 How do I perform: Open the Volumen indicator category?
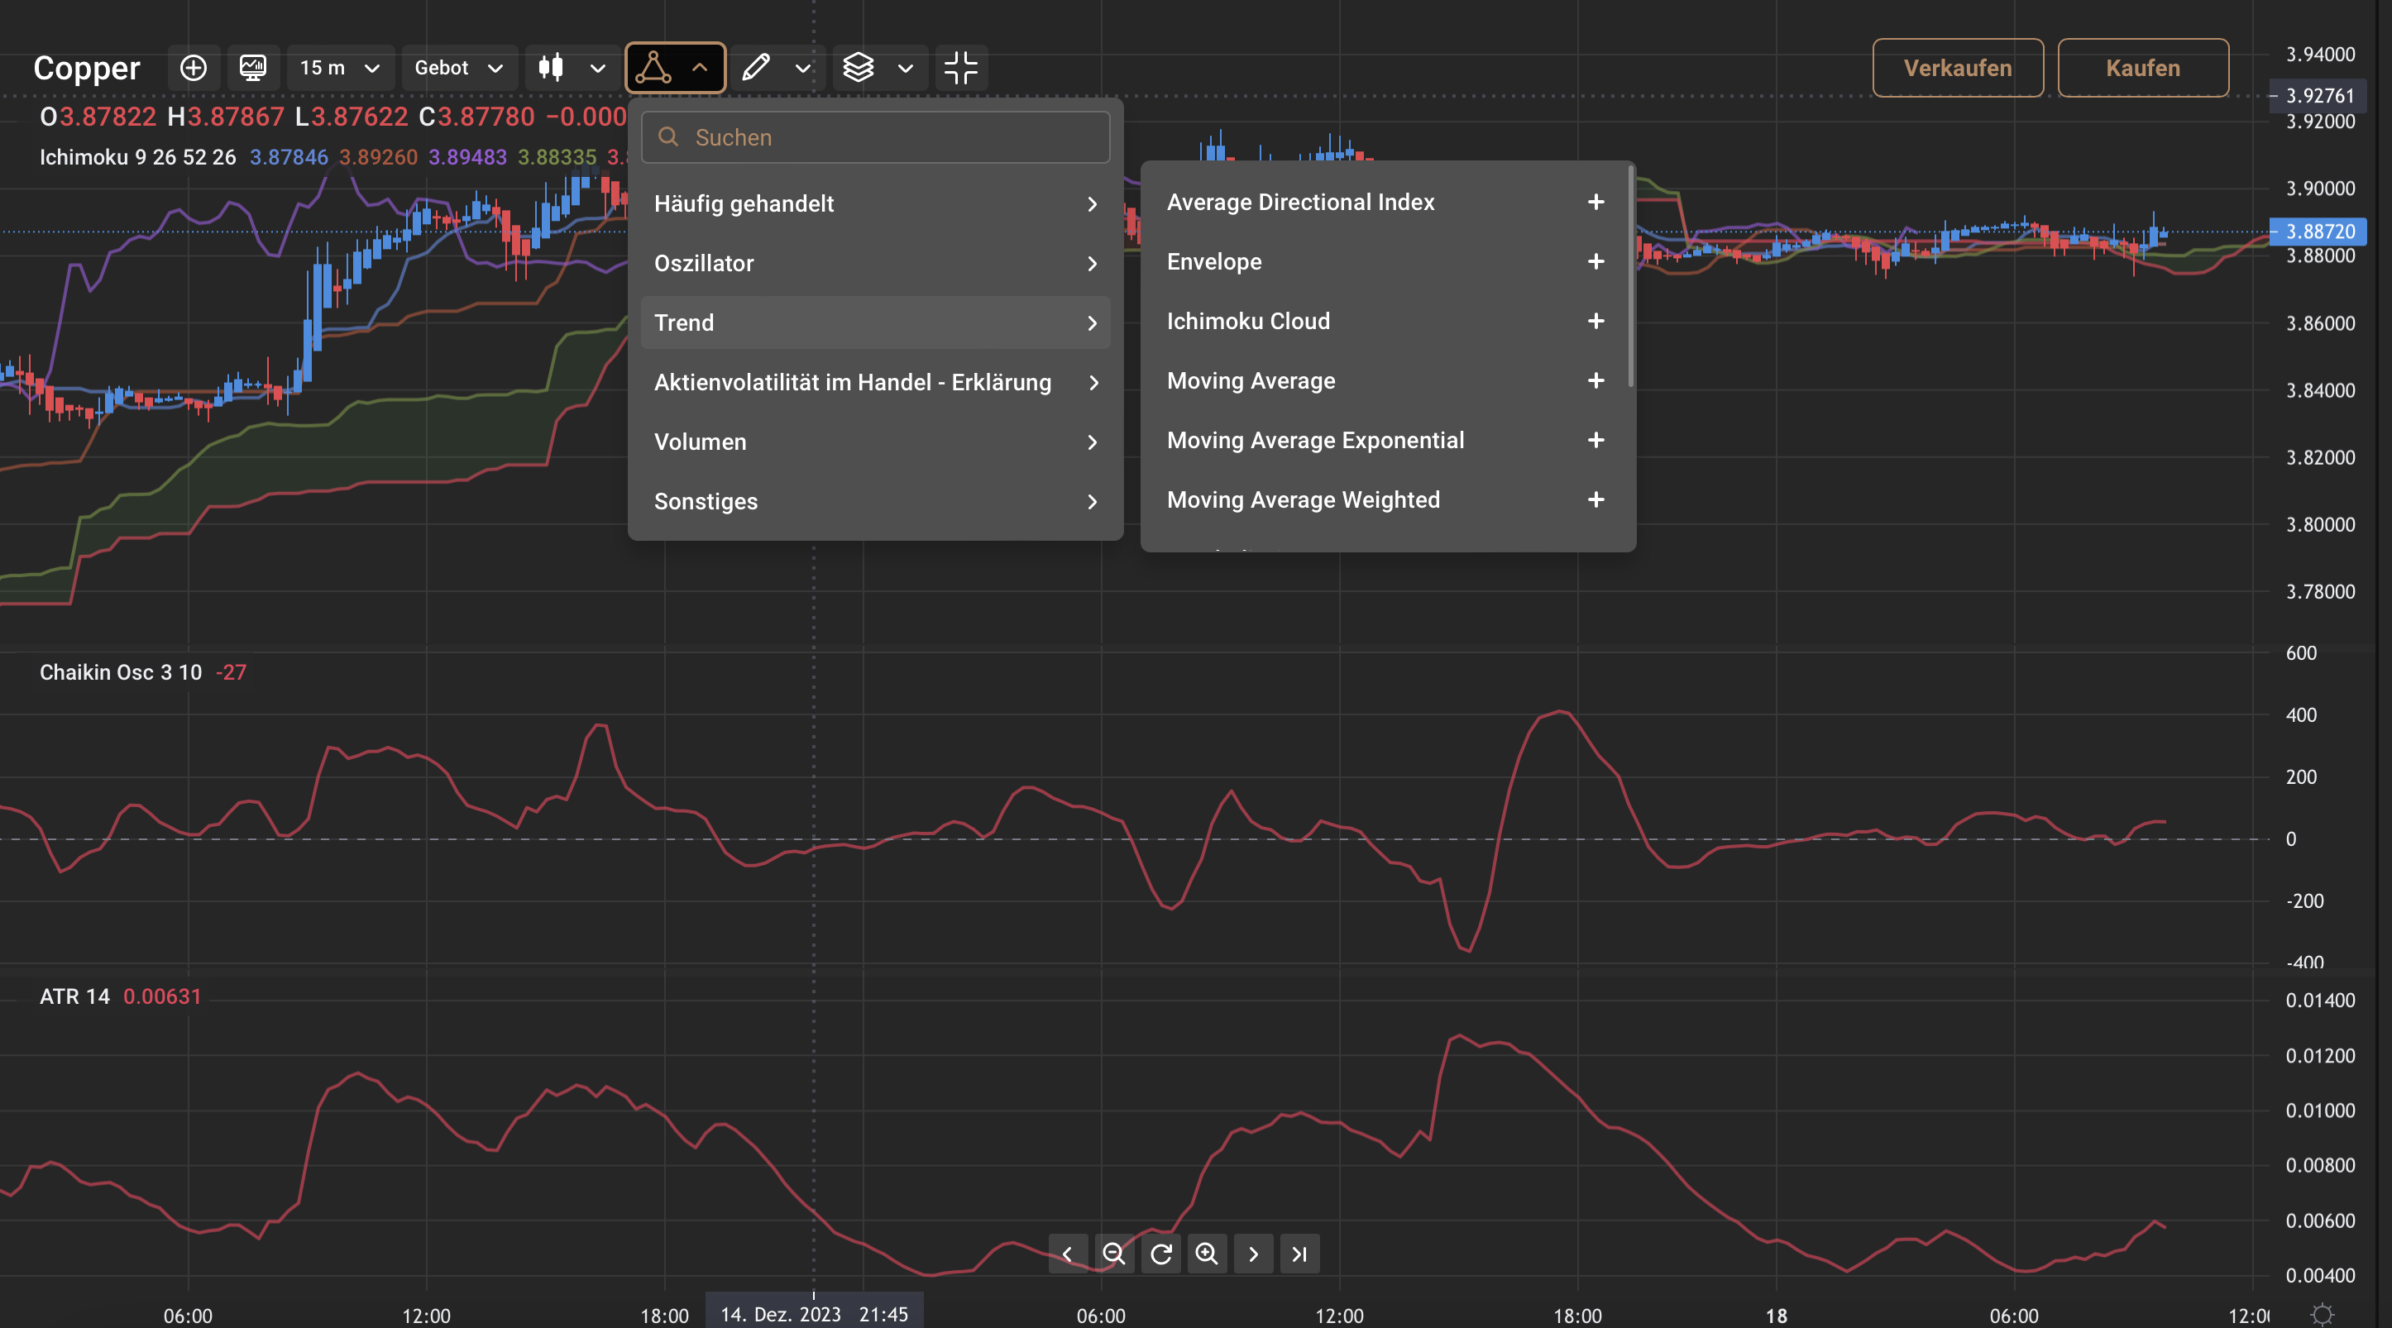875,442
